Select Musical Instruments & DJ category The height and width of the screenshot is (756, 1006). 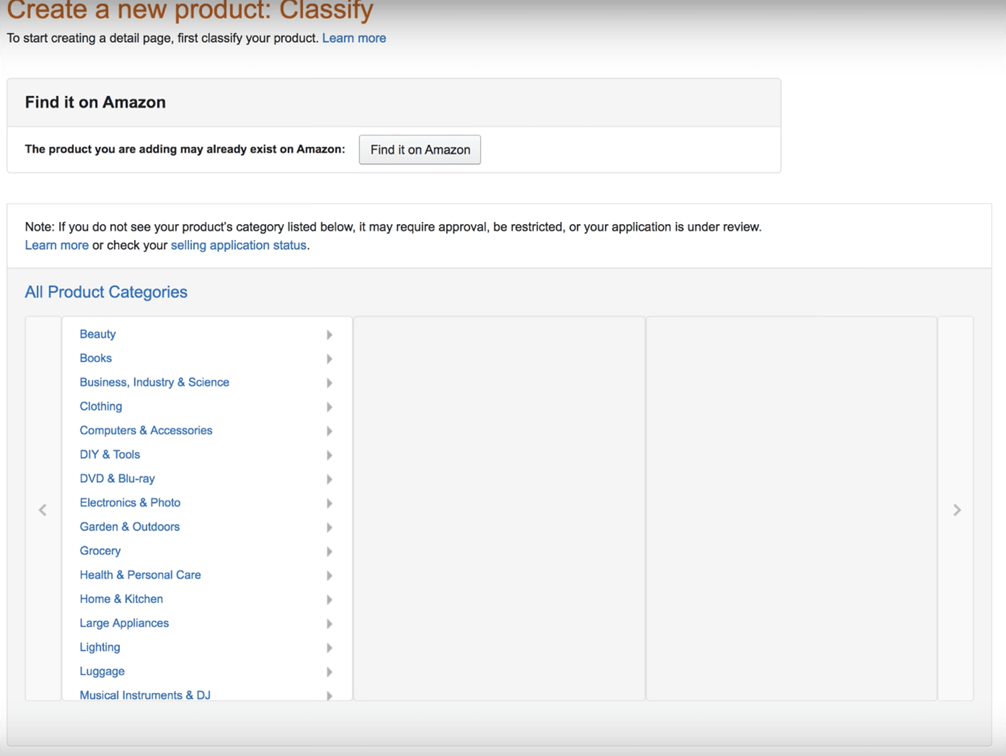click(145, 695)
